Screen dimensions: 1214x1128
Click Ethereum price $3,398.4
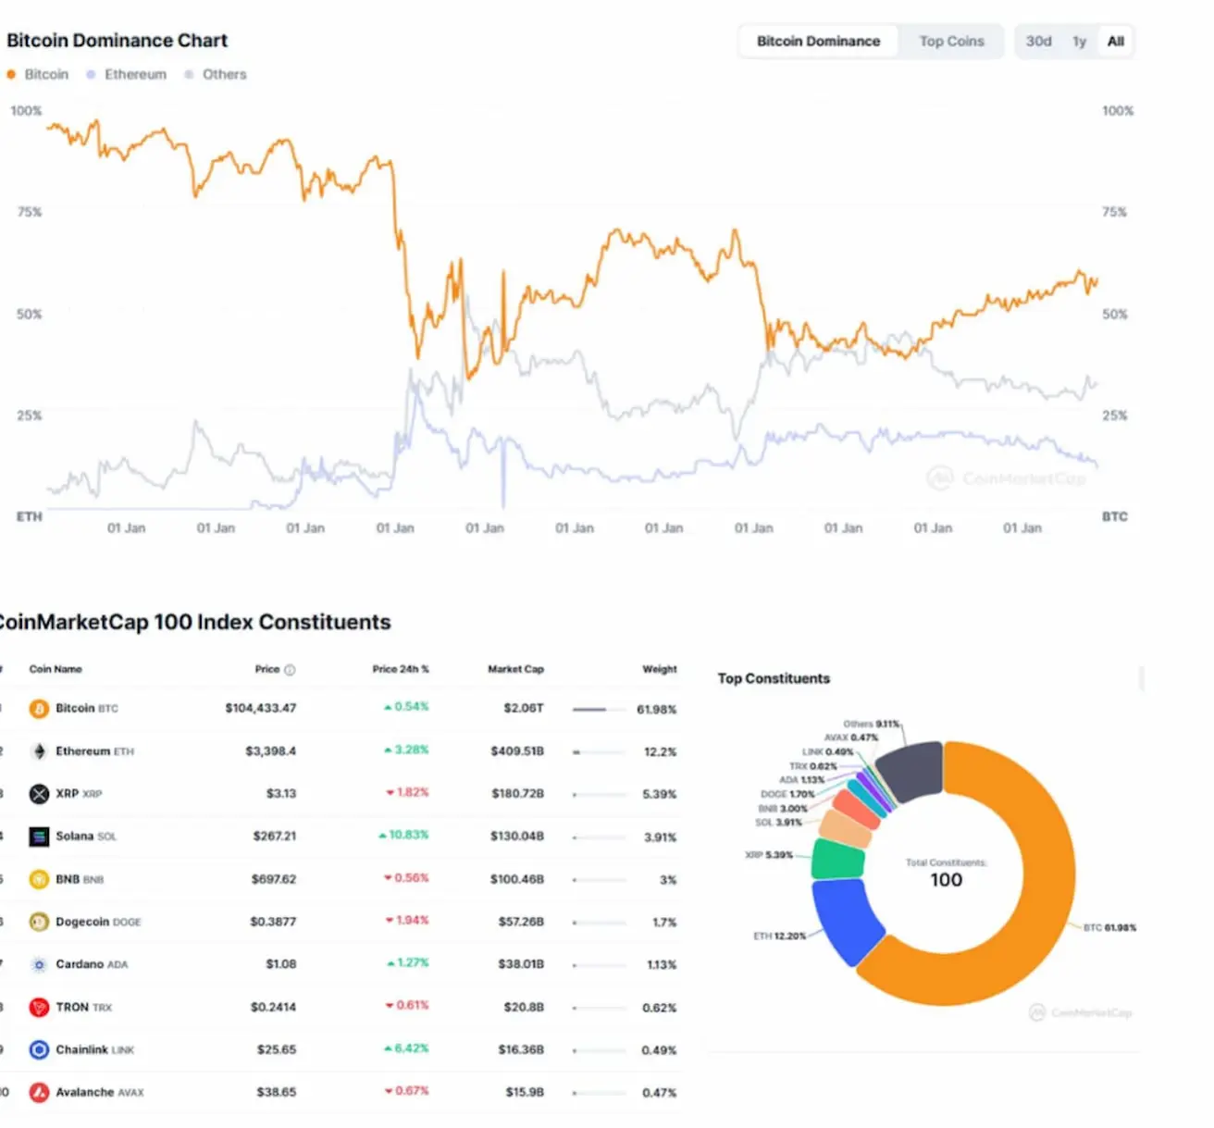(271, 751)
